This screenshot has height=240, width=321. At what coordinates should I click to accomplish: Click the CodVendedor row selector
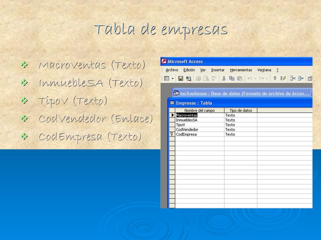point(172,129)
